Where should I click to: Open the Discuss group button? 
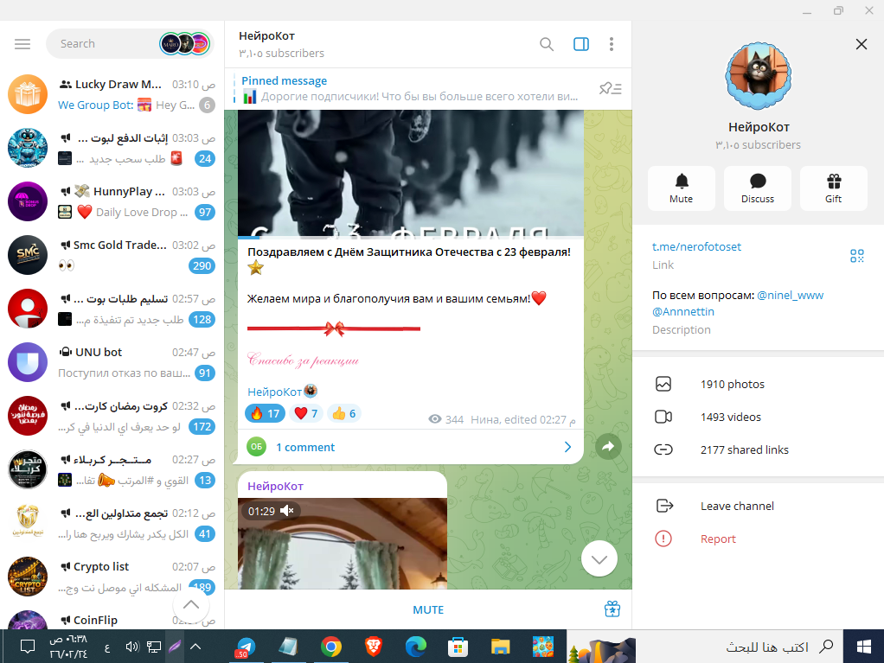(757, 188)
